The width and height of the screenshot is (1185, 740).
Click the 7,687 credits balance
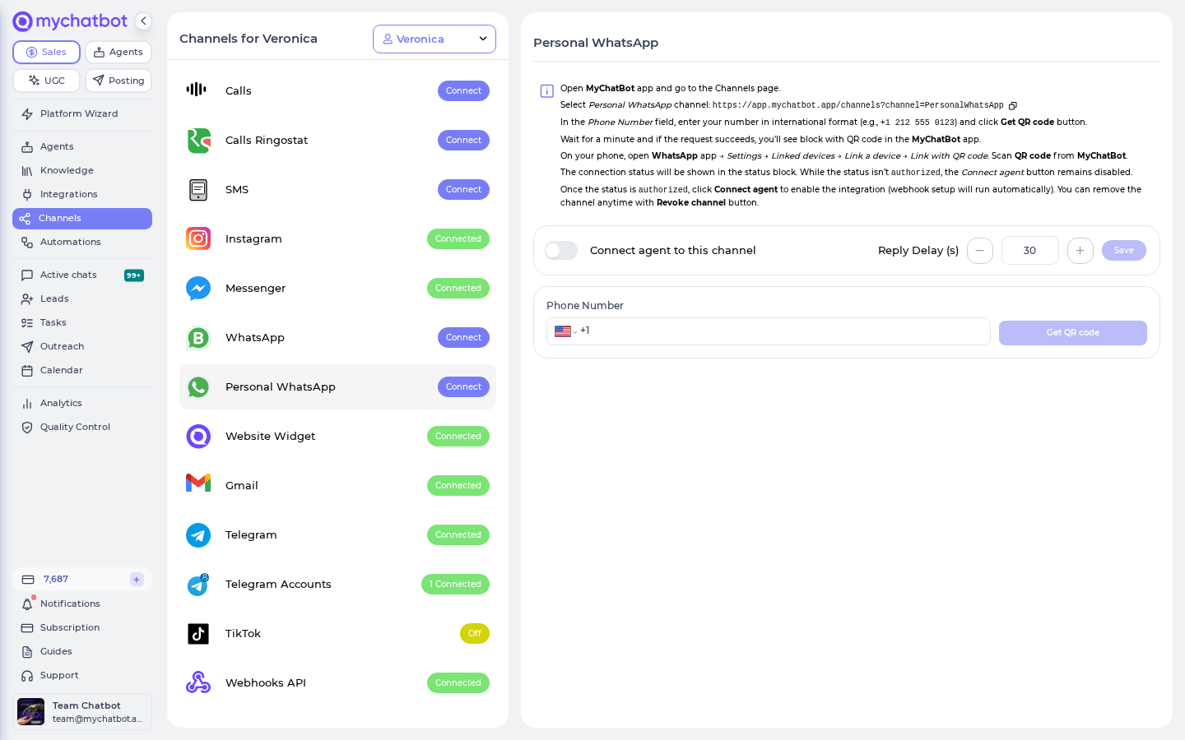56,580
